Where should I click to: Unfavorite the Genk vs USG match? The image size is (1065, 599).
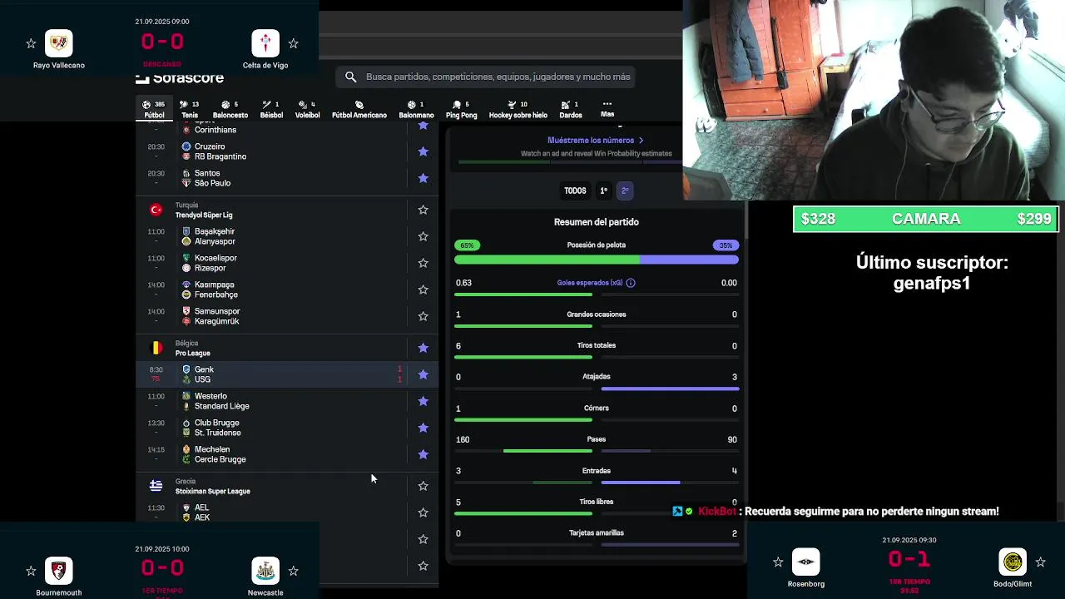pyautogui.click(x=423, y=374)
